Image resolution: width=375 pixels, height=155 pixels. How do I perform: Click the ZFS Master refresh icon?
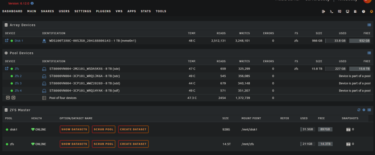(x=359, y=110)
